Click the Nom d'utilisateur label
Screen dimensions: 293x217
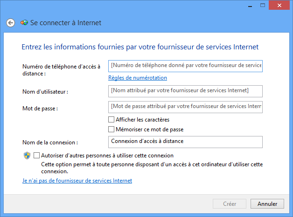[x=45, y=92]
